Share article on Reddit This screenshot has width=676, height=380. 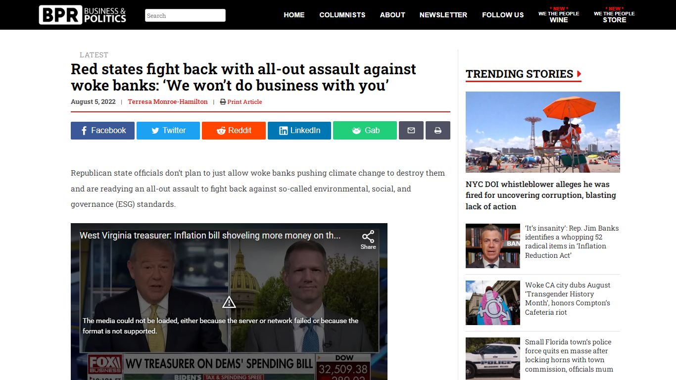234,130
